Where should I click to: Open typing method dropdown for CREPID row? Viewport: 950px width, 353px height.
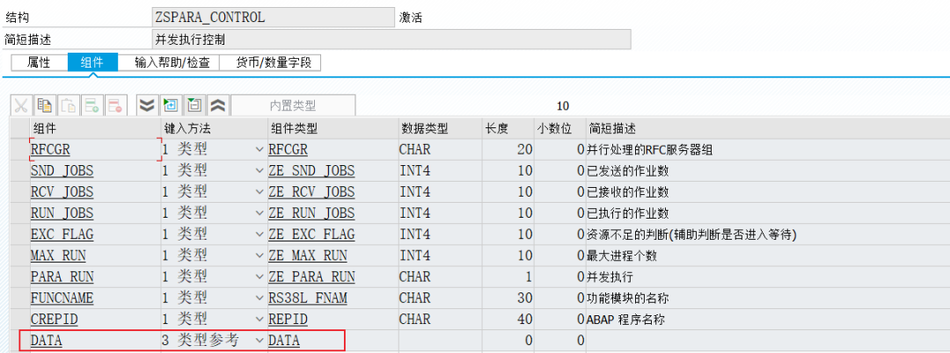[x=259, y=319]
